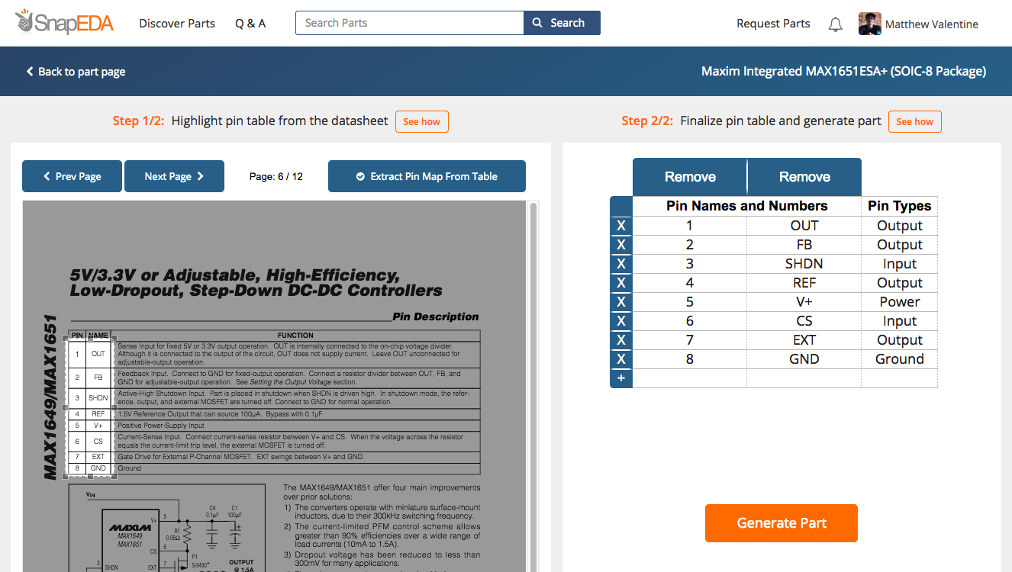Open See how for Step 2/2
1012x572 pixels.
pos(914,121)
